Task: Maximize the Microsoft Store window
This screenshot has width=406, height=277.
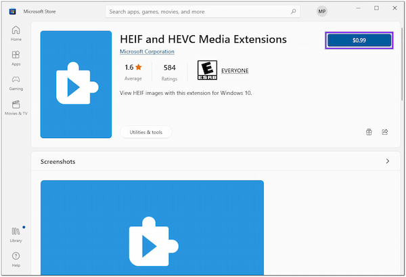Action: 376,8
